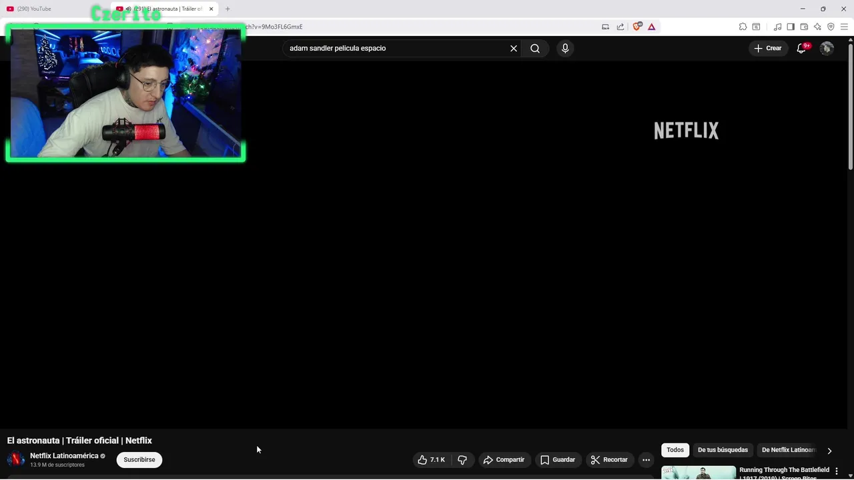
Task: Click the tab search icon in the toolbar
Action: [x=756, y=27]
